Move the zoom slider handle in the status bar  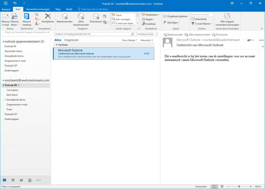click(239, 186)
